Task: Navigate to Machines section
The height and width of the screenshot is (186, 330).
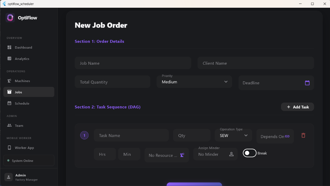Action: [29, 81]
